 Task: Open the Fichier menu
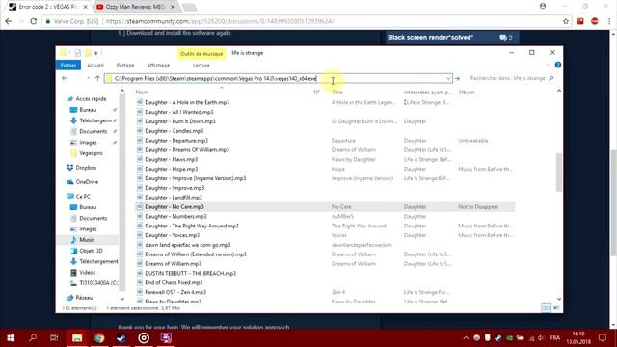(68, 65)
